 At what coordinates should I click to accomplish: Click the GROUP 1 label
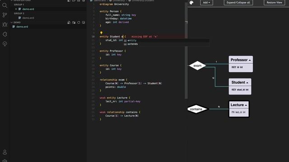click(x=19, y=4)
